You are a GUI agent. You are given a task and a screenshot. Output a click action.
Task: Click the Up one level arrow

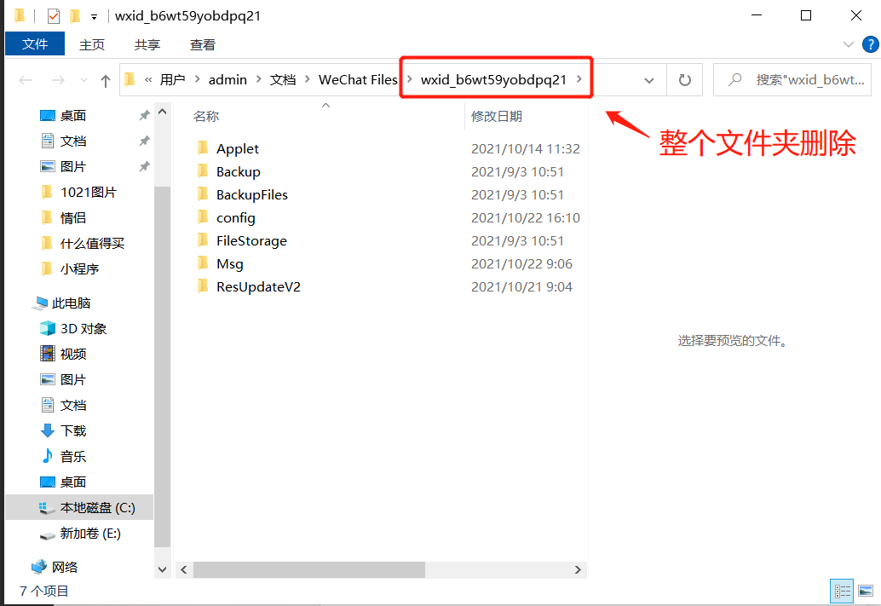[x=106, y=80]
